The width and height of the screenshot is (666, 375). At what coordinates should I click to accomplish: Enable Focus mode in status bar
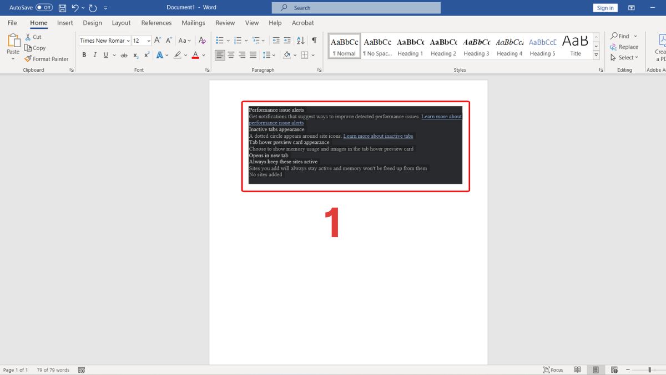(x=553, y=369)
